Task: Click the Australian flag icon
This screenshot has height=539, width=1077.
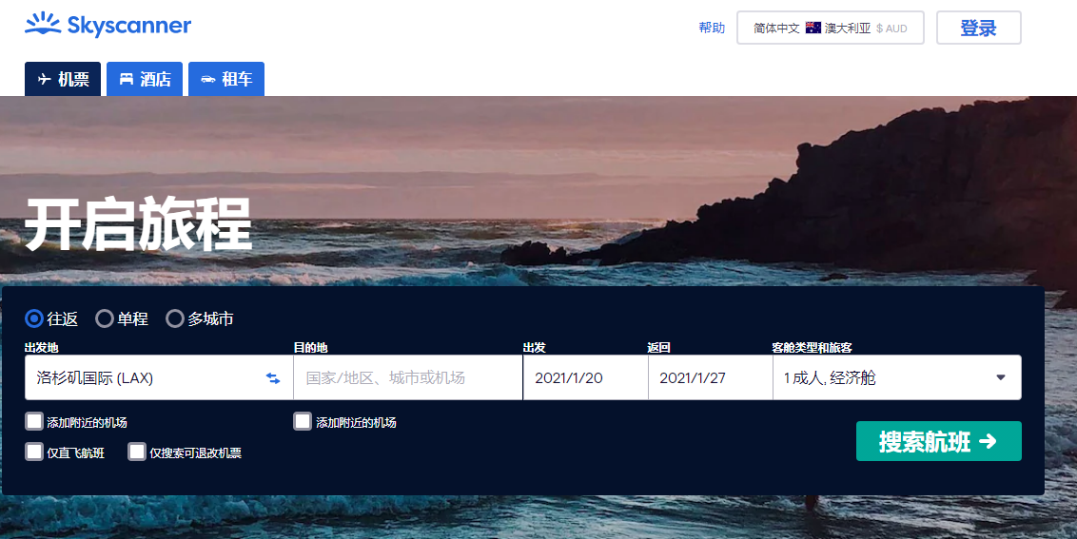Action: click(813, 29)
